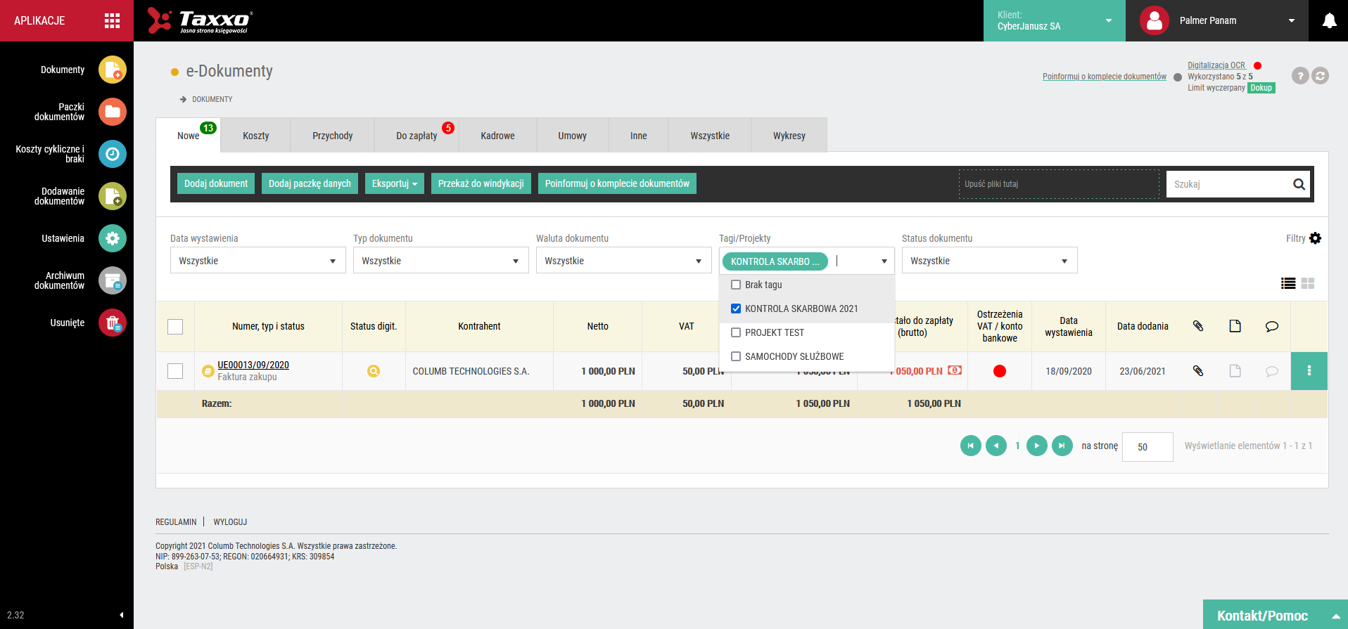Open the Filtry gear settings icon
The image size is (1348, 629).
1315,238
